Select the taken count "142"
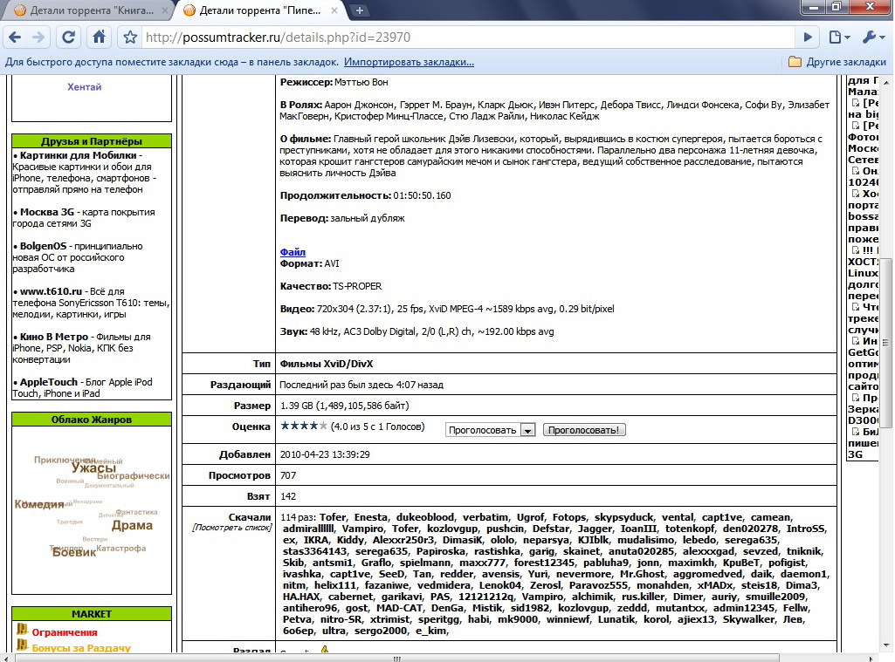 [x=288, y=496]
